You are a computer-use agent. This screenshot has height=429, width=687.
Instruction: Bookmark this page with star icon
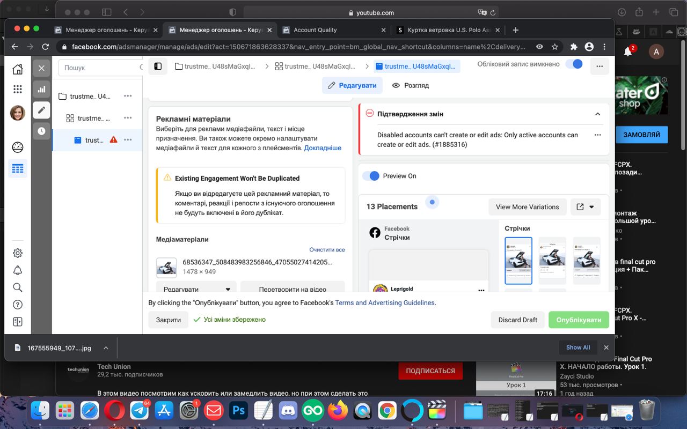pyautogui.click(x=555, y=47)
